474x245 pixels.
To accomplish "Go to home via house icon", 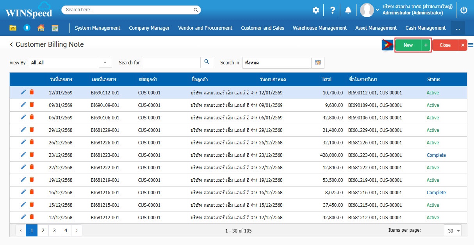I will tap(41, 28).
